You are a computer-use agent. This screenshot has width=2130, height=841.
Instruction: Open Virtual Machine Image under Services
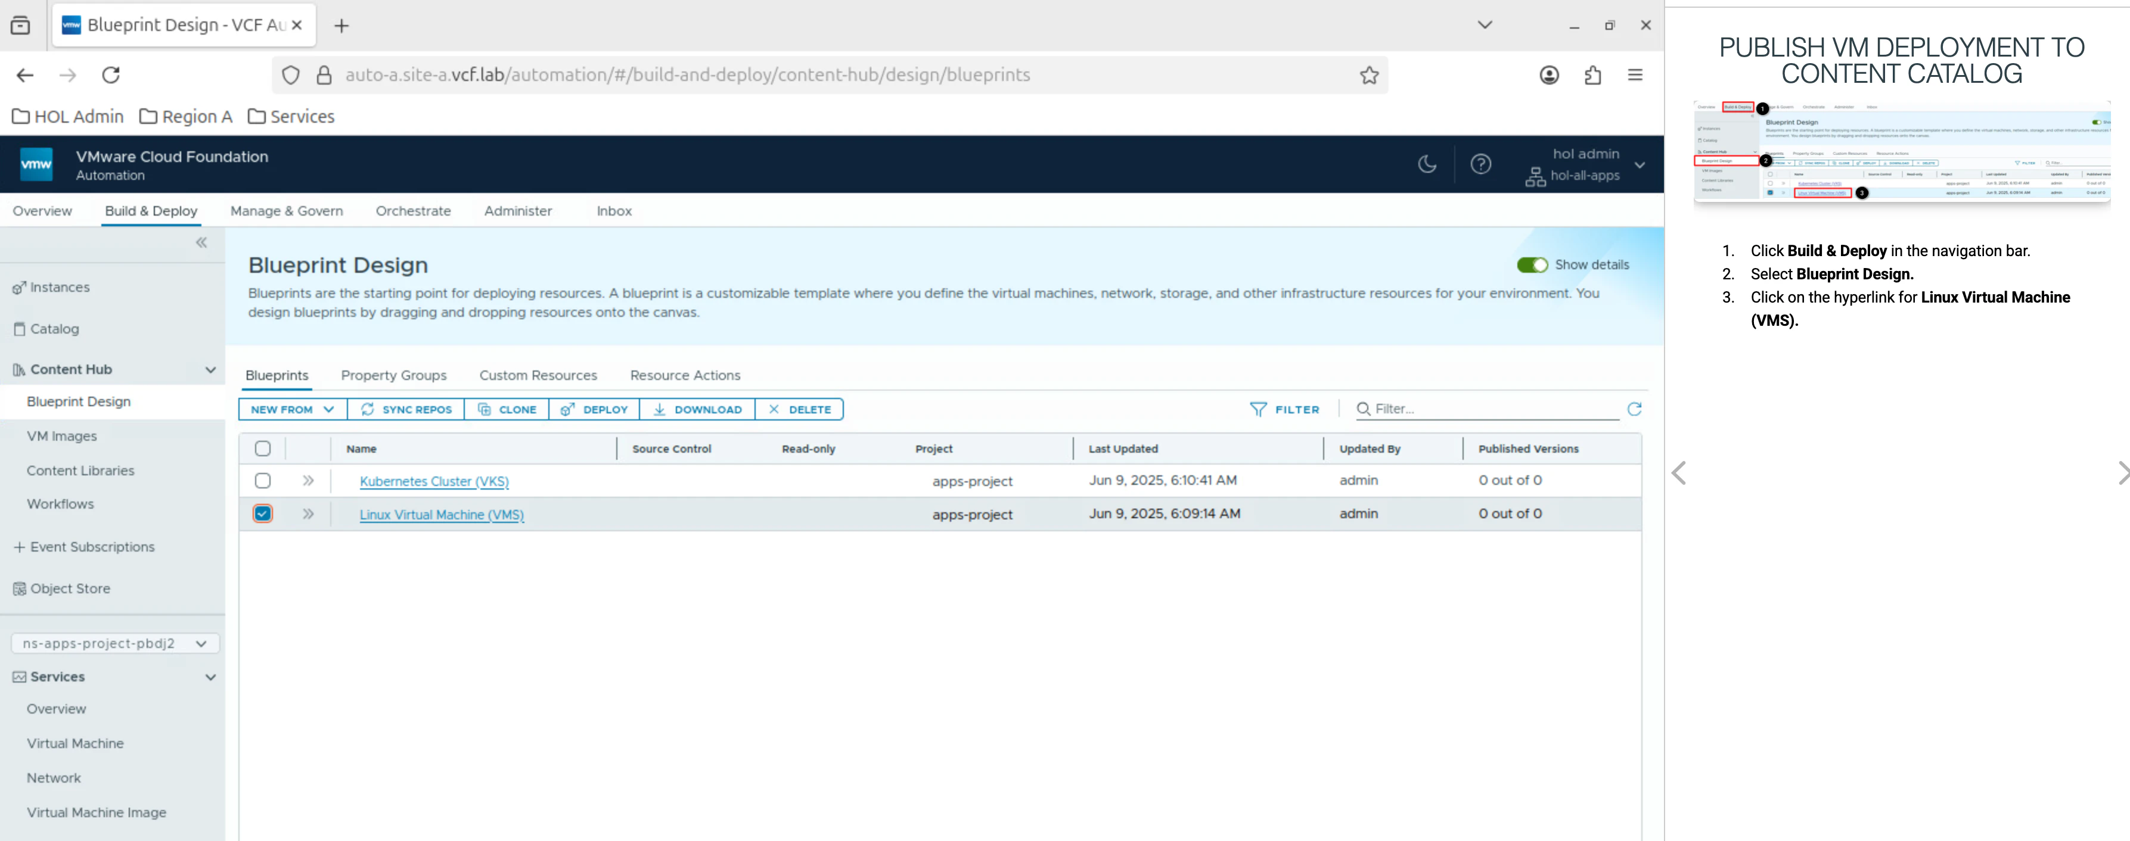[x=96, y=813]
